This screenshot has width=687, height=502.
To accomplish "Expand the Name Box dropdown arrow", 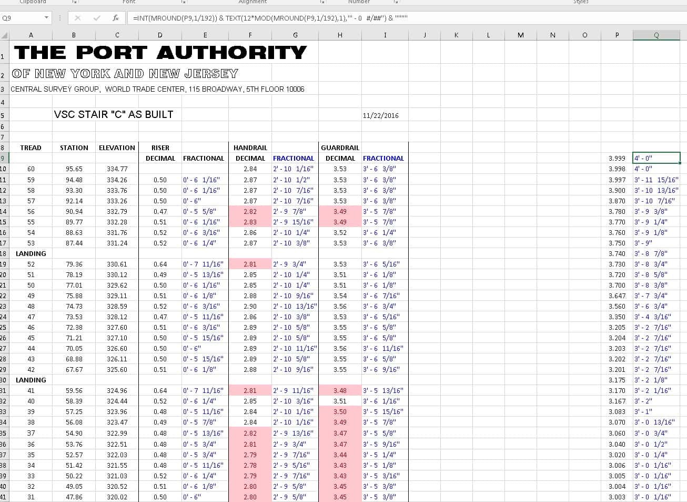I will (46, 18).
